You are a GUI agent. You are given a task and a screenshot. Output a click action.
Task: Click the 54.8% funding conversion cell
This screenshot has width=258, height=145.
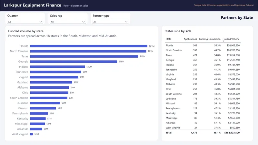pos(217,55)
